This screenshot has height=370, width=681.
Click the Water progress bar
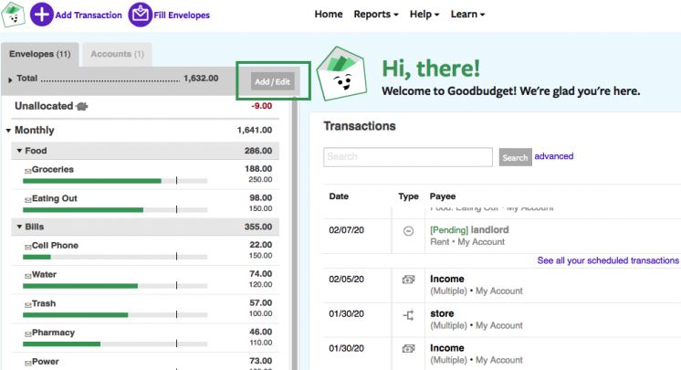coord(115,286)
